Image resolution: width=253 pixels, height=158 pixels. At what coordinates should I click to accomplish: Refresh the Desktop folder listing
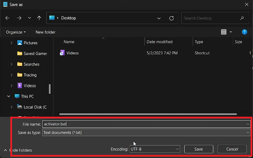pos(171,18)
